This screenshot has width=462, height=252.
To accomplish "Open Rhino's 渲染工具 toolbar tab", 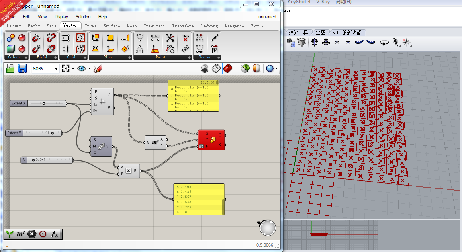I will [298, 33].
